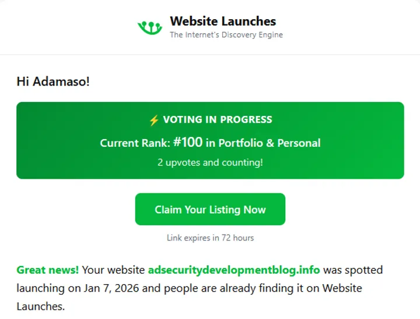Select the tagline "The Internet's Discovery Engine"
The image size is (420, 319).
tap(226, 35)
